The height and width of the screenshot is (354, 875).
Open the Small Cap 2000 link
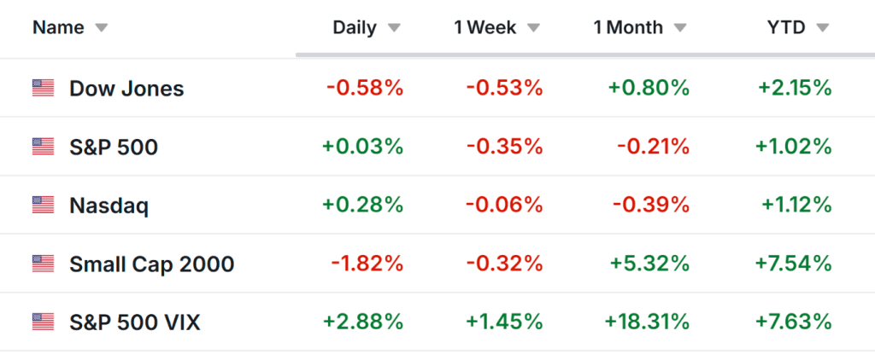click(x=151, y=264)
